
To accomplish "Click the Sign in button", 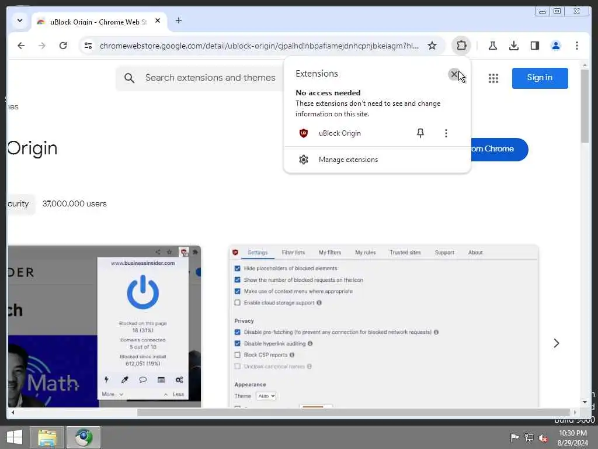I will pyautogui.click(x=540, y=78).
